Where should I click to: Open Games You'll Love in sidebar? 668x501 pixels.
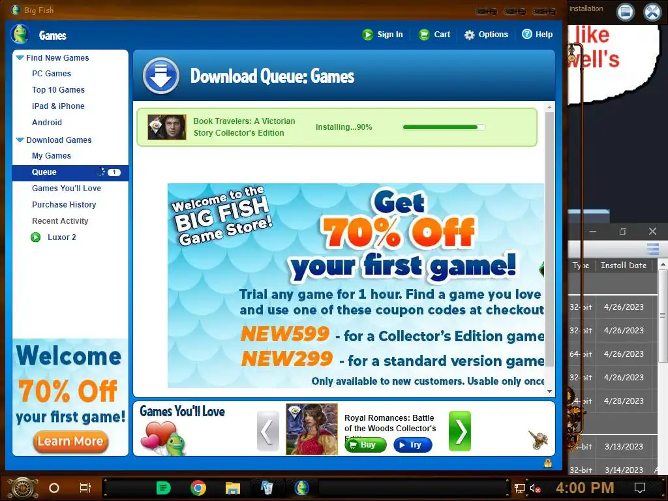click(67, 189)
